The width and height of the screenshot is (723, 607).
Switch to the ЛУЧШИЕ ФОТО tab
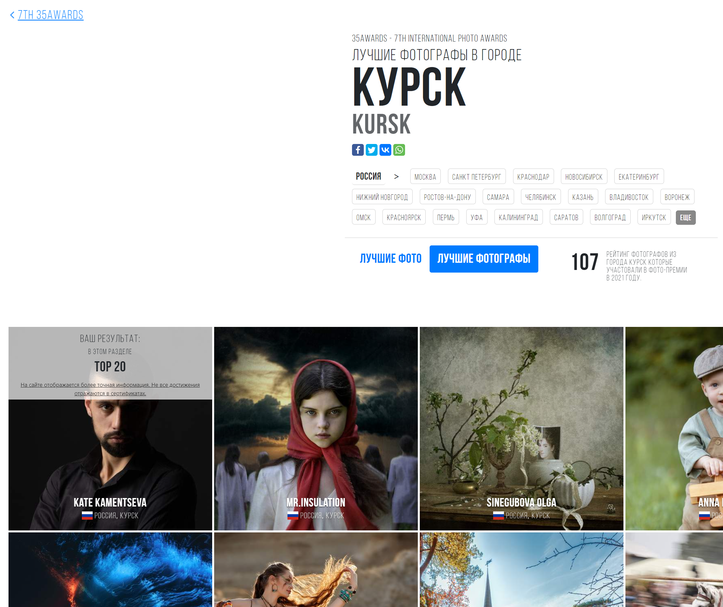point(391,259)
